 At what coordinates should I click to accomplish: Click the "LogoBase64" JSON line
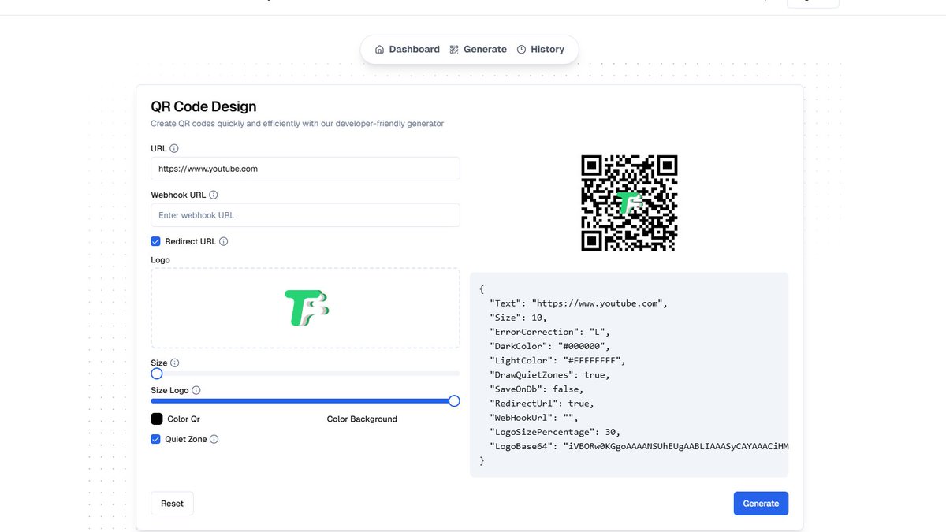[639, 445]
